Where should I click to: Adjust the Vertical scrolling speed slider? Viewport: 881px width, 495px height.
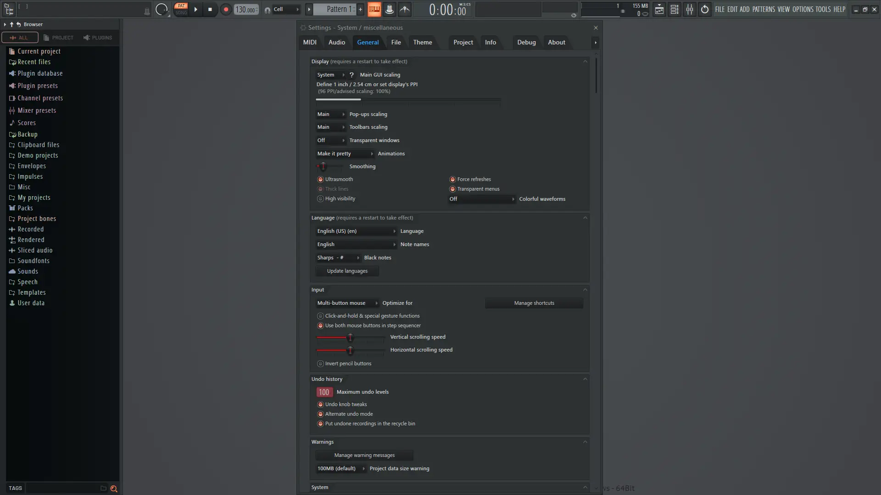click(350, 338)
